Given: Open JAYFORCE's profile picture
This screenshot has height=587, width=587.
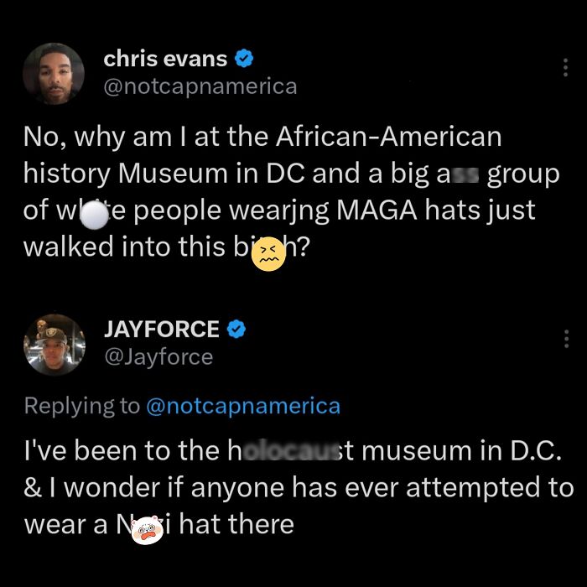Looking at the screenshot, I should point(55,345).
